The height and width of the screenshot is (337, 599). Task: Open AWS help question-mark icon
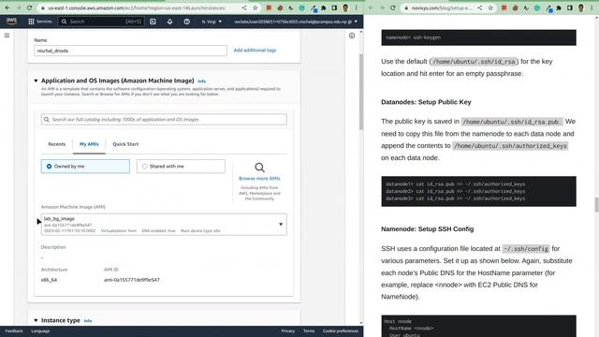click(187, 22)
